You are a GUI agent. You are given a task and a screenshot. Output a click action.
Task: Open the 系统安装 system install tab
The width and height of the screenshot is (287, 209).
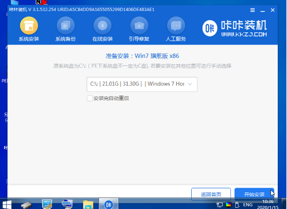(29, 30)
